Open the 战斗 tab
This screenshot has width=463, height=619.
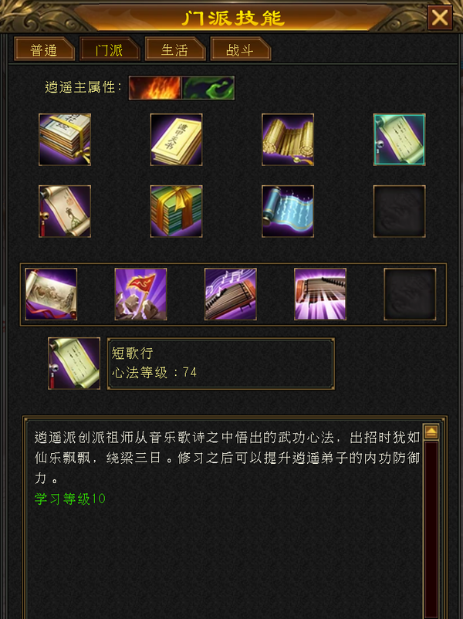coord(241,49)
